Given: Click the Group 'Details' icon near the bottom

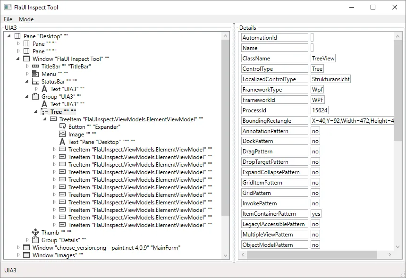Looking at the screenshot, I should 34,240.
